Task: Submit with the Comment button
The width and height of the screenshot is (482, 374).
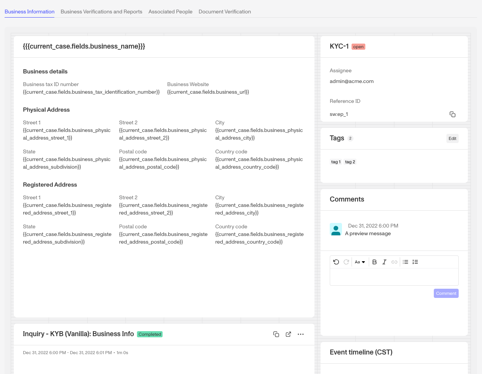Action: coord(446,293)
